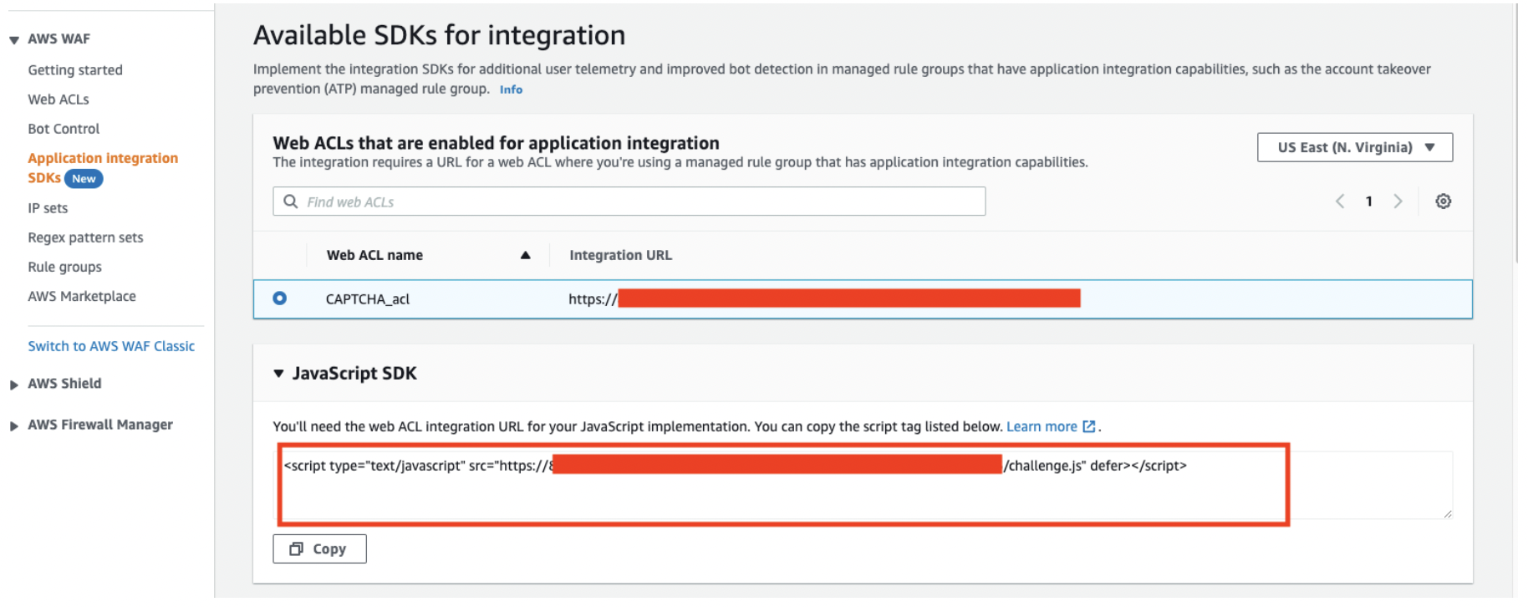This screenshot has height=607, width=1528.
Task: Collapse the JavaScript SDK section
Action: (278, 374)
